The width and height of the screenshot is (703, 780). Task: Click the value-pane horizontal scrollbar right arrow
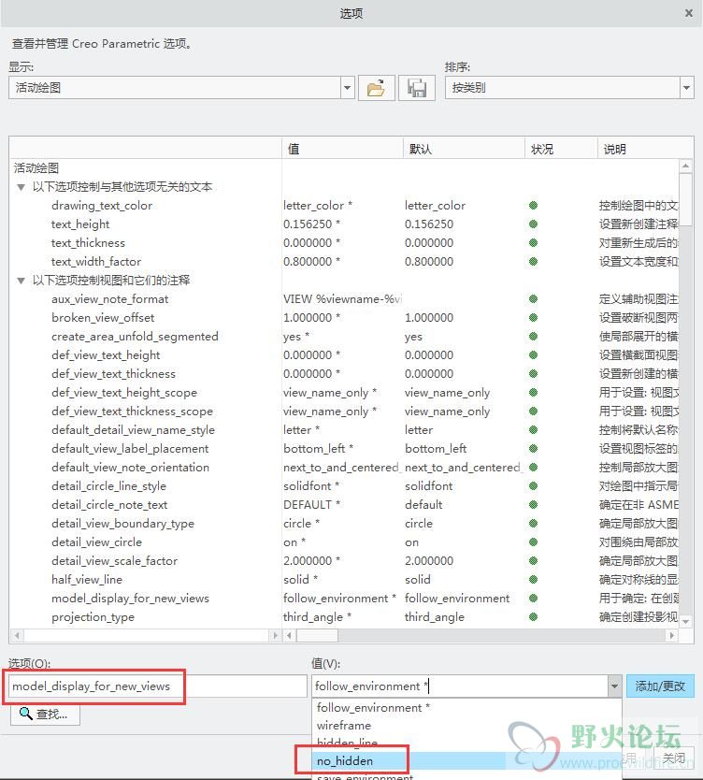click(x=672, y=635)
